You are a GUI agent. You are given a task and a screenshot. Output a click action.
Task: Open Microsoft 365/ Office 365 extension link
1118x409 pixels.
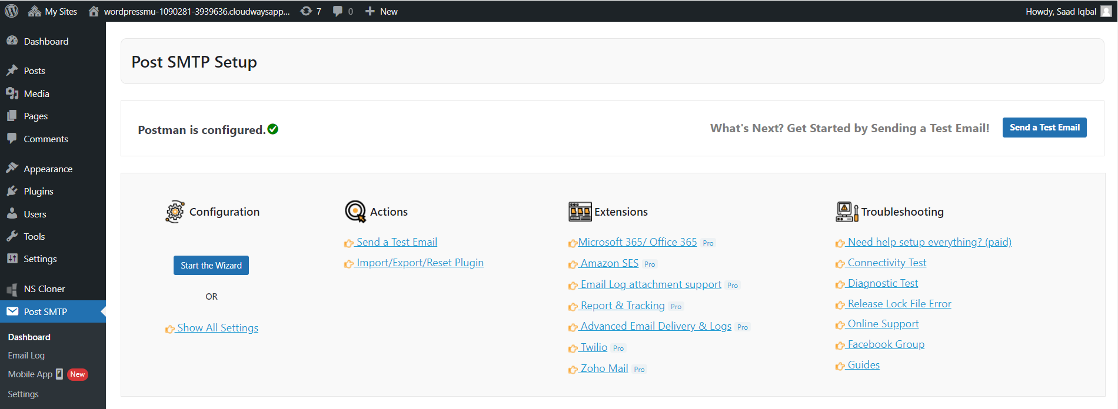[x=637, y=242]
